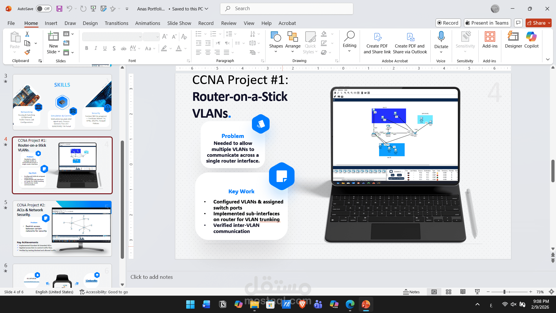Switch to the Insert tab
This screenshot has height=313, width=556.
tap(51, 23)
